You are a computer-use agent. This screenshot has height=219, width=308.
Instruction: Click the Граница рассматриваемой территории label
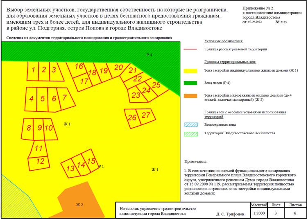tap(236, 49)
